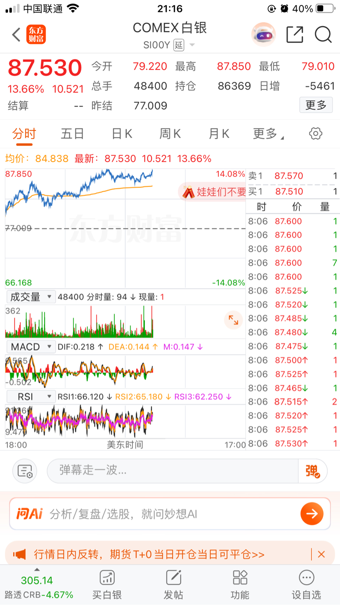340x605 pixels.
Task: Open the danmaku list settings icon
Action: [x=25, y=471]
